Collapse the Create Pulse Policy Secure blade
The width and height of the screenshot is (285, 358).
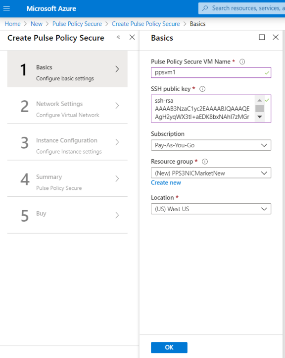pos(118,37)
